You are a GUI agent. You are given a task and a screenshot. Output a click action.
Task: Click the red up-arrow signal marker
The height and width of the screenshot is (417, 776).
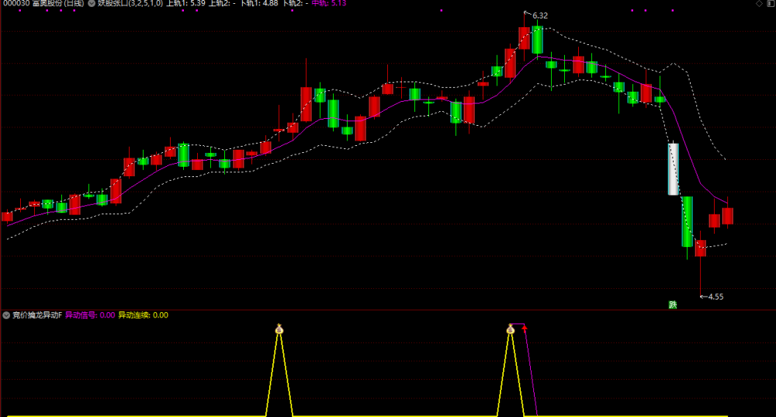tap(525, 328)
